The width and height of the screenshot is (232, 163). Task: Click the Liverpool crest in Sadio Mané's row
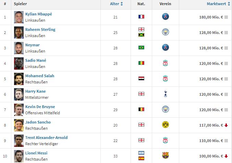(166, 63)
